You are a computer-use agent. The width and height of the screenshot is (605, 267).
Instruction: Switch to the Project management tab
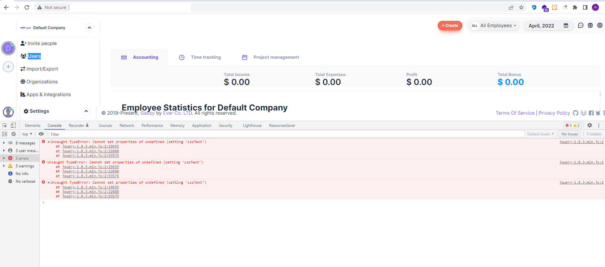tap(271, 57)
